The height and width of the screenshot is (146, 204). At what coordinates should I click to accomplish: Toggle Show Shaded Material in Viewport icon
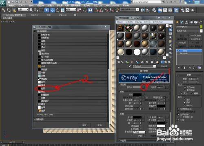click(x=157, y=62)
